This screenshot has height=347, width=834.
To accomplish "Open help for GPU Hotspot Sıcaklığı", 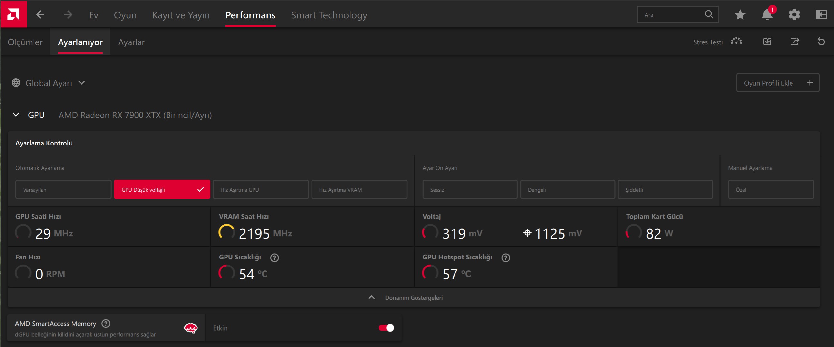I will click(505, 258).
